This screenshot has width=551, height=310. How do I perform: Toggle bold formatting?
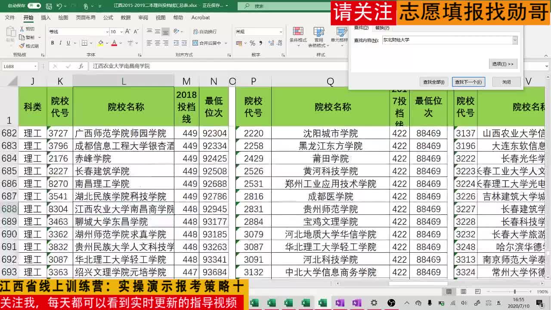click(53, 43)
